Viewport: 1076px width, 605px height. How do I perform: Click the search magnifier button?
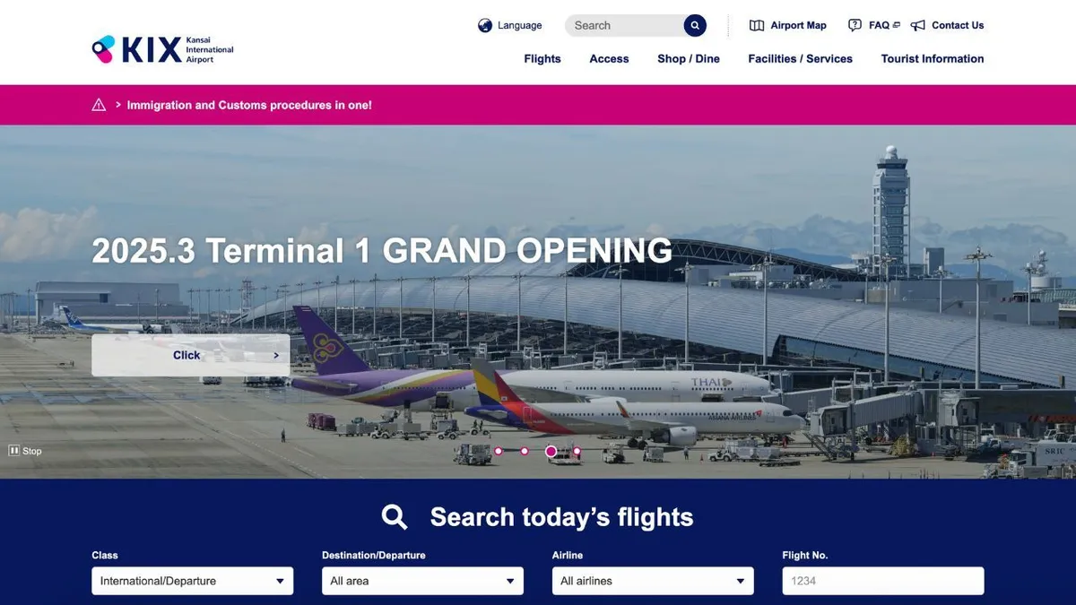pyautogui.click(x=695, y=25)
